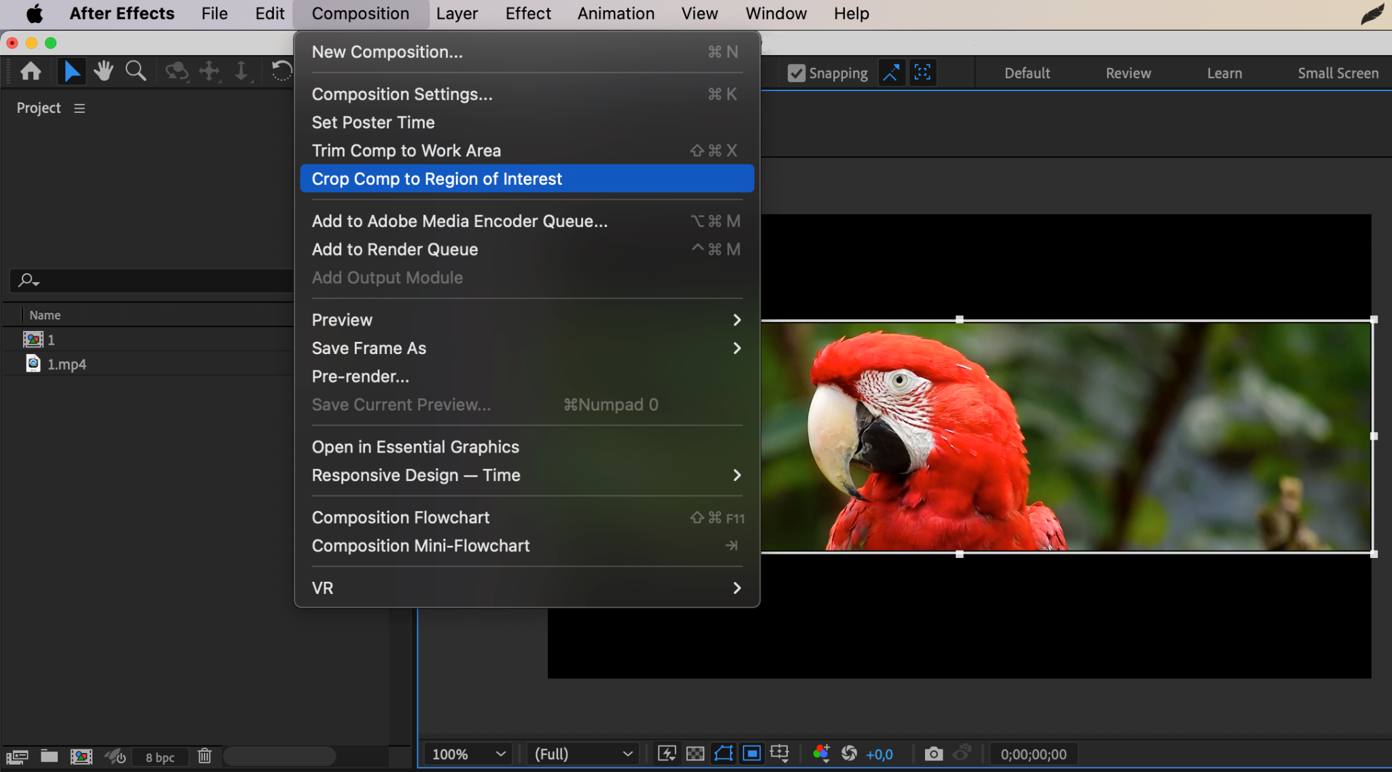Select the Zoom magnifier tool
The height and width of the screenshot is (772, 1392).
(x=136, y=71)
